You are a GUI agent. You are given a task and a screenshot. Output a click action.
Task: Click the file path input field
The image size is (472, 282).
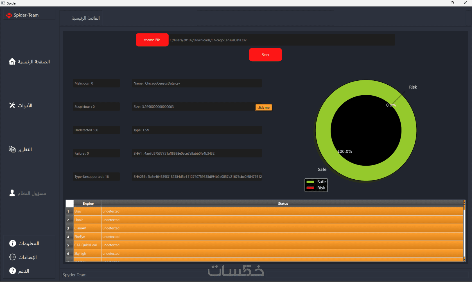click(x=282, y=40)
